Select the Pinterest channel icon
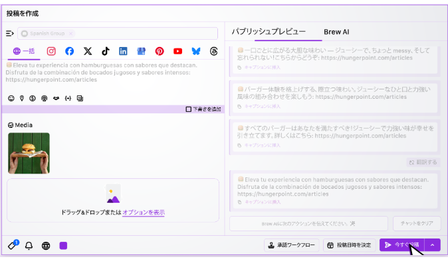Viewport: 448px width, 265px height. [x=160, y=51]
